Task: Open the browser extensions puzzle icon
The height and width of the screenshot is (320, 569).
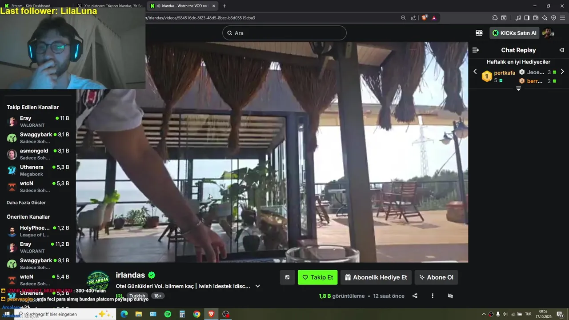Action: click(495, 18)
